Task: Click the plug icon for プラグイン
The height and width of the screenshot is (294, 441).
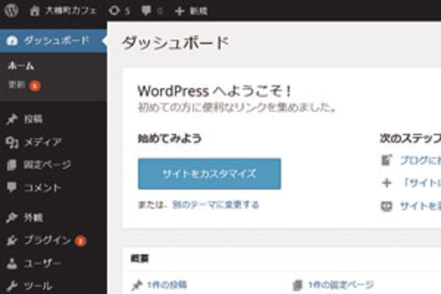Action: pos(12,241)
